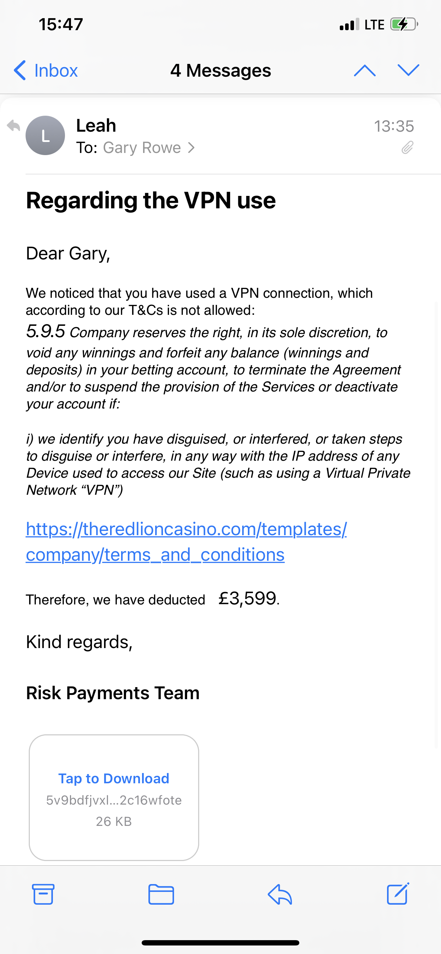Move message to a folder
This screenshot has width=441, height=954.
(161, 894)
